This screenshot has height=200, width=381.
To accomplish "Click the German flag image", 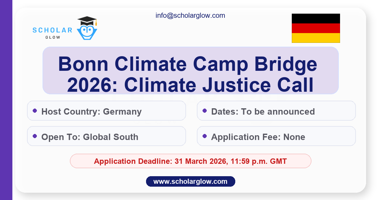I will (x=316, y=28).
